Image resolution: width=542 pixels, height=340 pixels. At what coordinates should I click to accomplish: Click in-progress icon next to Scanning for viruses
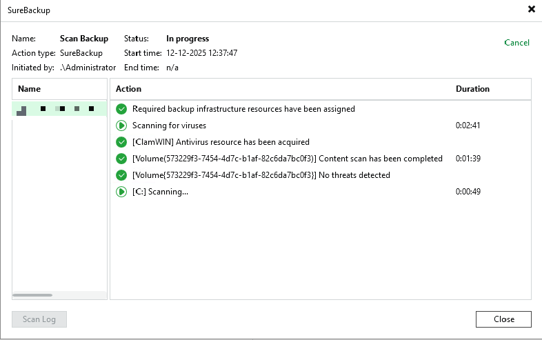coord(121,126)
